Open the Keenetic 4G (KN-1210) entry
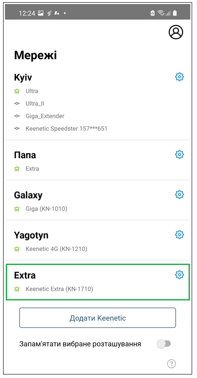The image size is (197, 378). [x=56, y=249]
